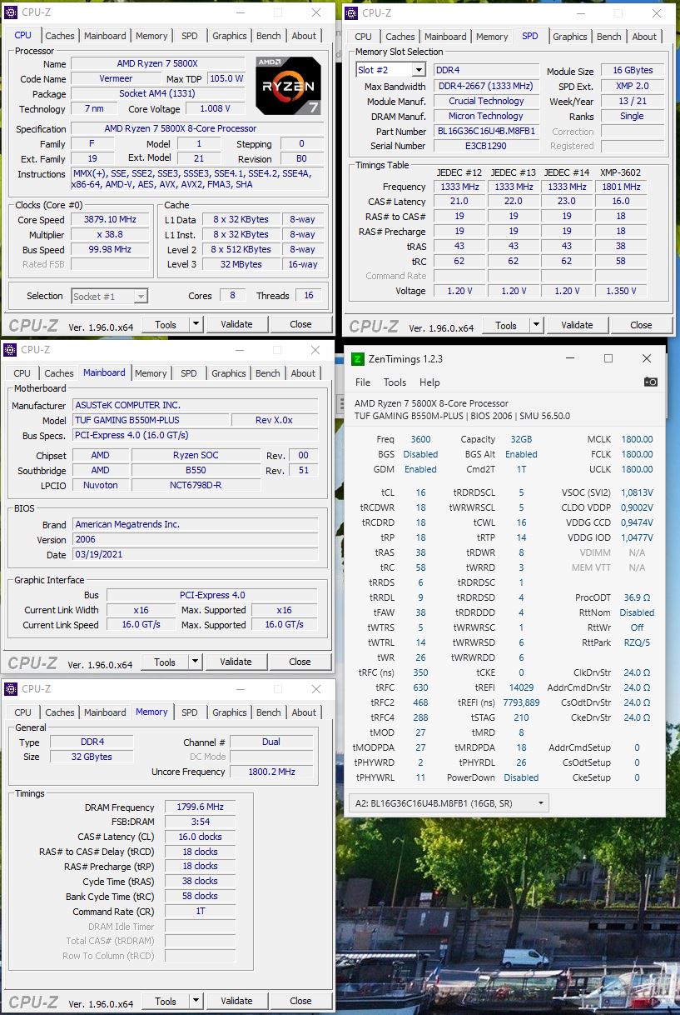Click Chipset Ryzen SOC field
Screen dimensions: 680x1015
click(x=196, y=455)
